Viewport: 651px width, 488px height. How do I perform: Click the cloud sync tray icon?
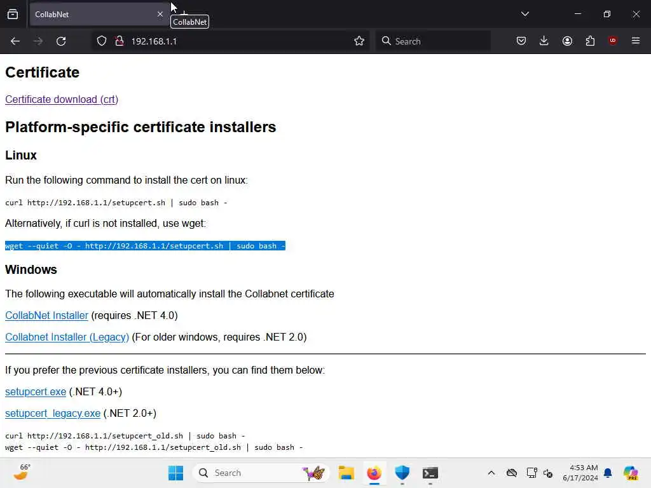coord(512,473)
